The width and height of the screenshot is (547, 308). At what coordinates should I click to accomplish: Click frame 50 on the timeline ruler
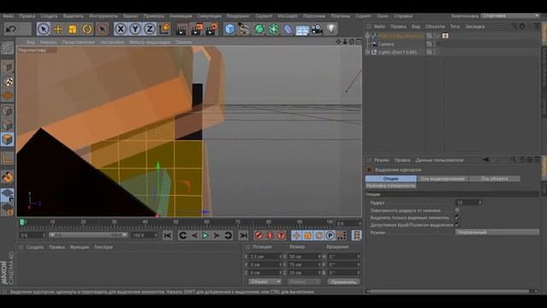176,222
